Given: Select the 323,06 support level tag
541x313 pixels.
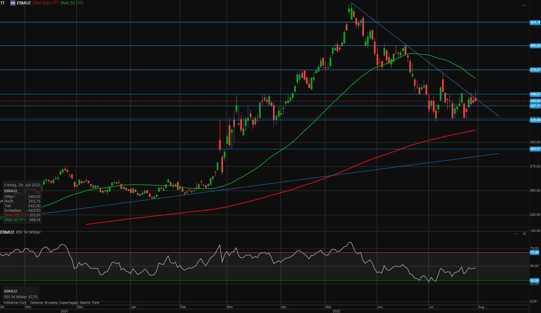Looking at the screenshot, I should click(x=535, y=120).
